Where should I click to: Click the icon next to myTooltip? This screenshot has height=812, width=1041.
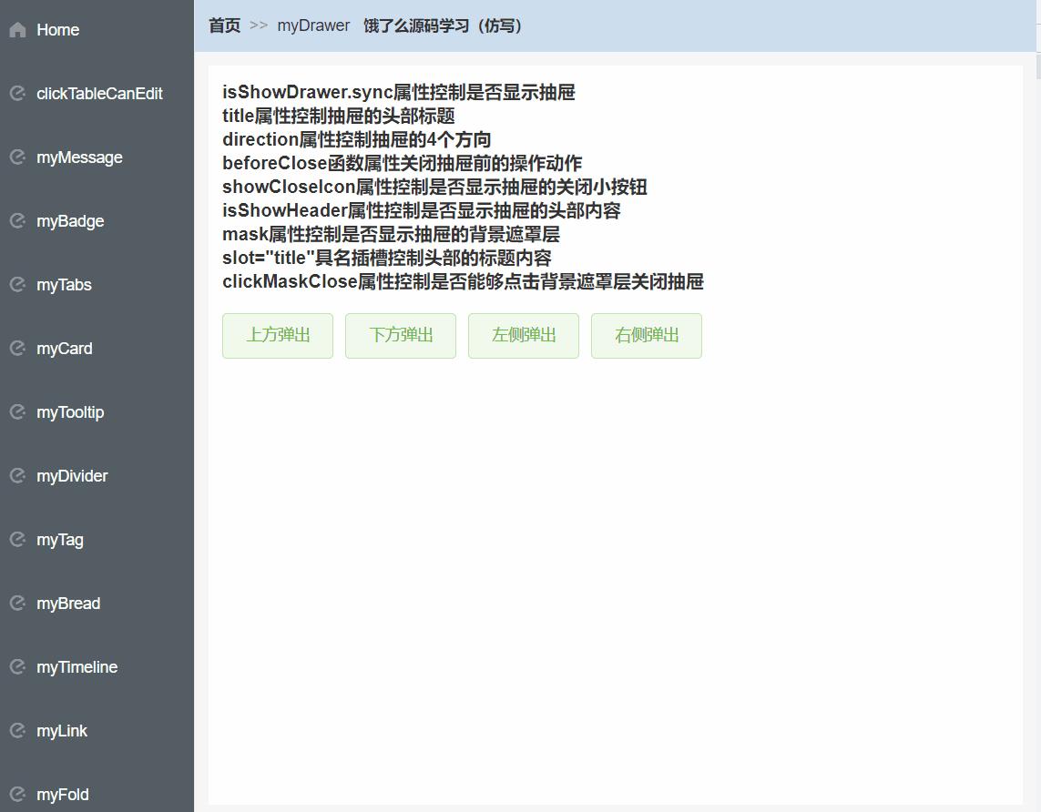coord(18,412)
